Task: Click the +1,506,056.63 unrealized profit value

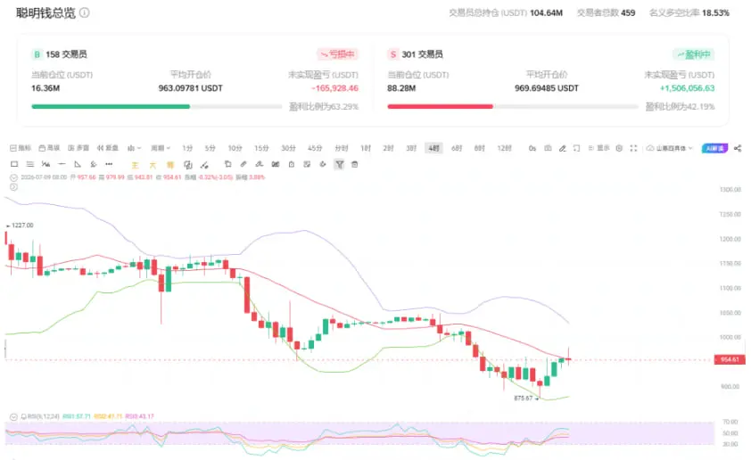Action: point(688,88)
